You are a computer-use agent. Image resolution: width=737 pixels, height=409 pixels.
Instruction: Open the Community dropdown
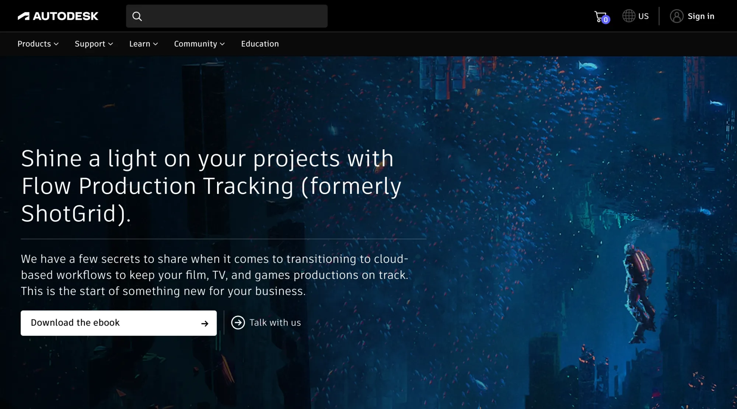[x=199, y=44]
